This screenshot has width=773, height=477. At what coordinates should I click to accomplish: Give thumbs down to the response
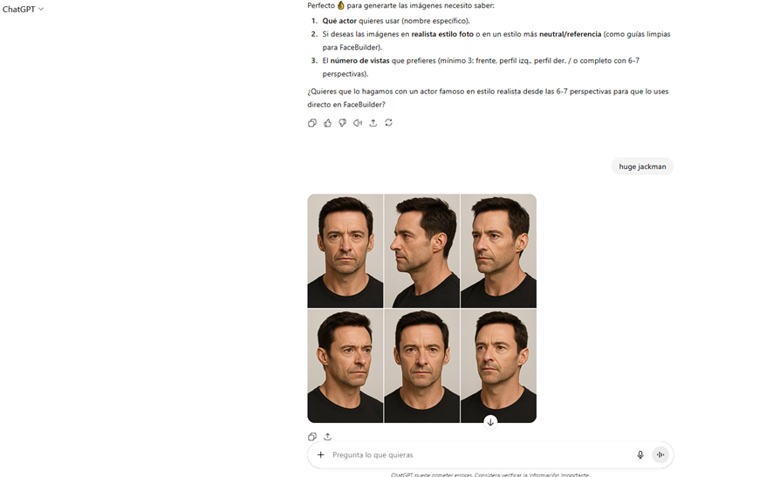tap(343, 123)
